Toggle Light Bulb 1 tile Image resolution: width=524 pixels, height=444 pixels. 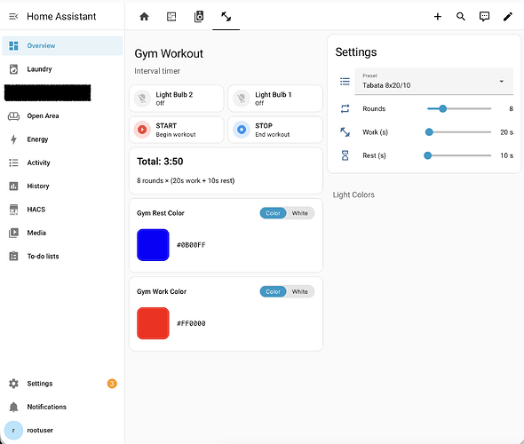tap(275, 99)
